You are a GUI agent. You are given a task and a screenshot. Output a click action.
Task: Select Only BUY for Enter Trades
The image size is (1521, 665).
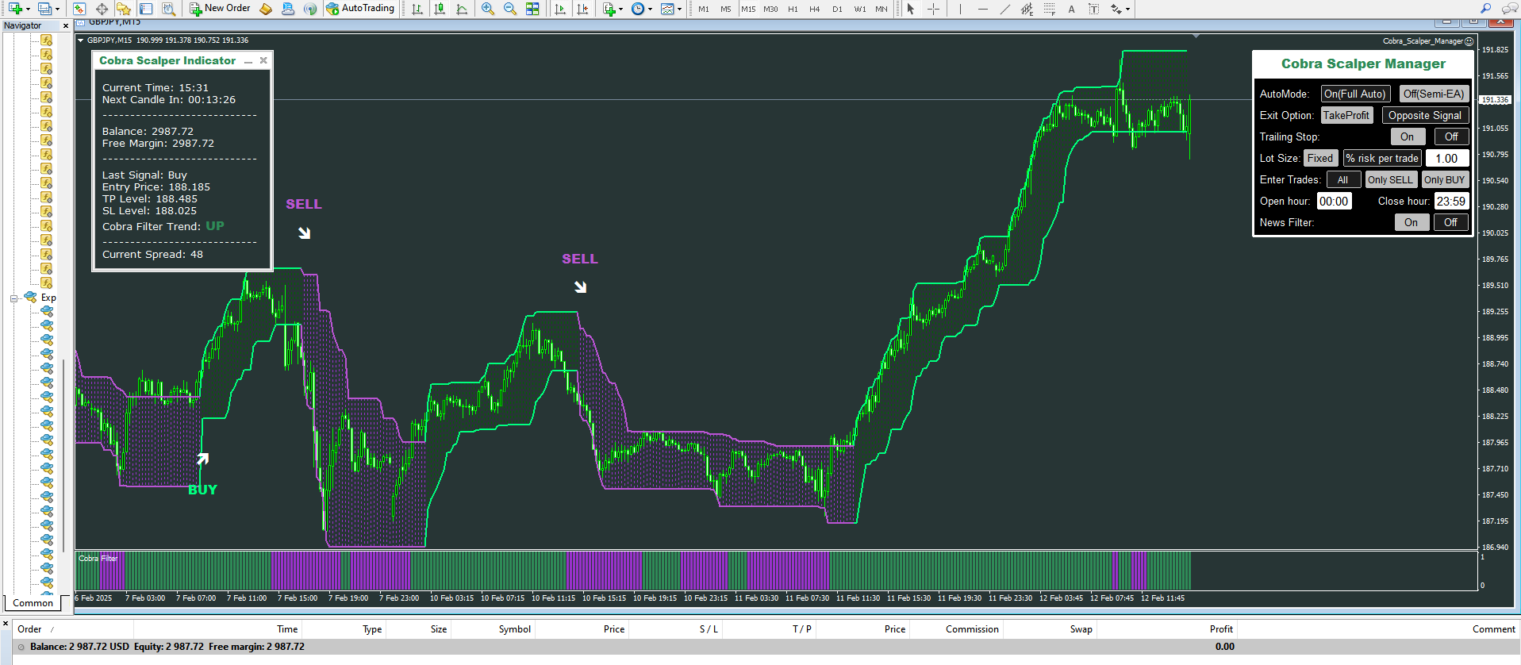pos(1445,179)
